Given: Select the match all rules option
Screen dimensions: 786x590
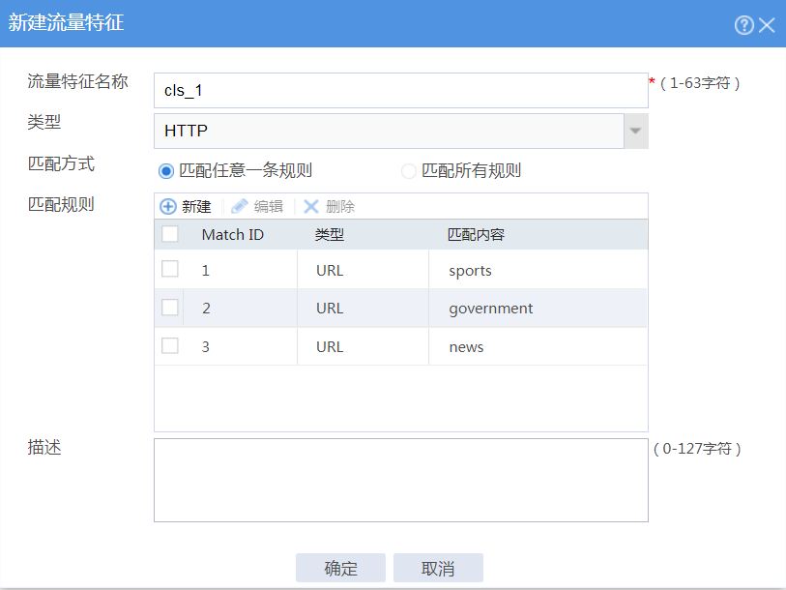Looking at the screenshot, I should tap(409, 171).
